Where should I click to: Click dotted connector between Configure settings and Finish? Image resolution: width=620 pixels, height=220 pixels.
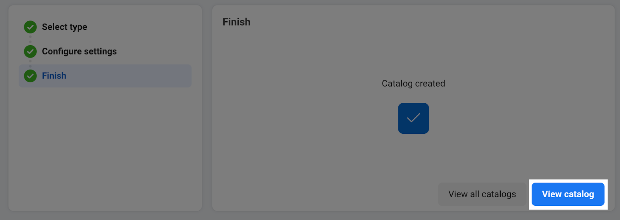(30, 63)
